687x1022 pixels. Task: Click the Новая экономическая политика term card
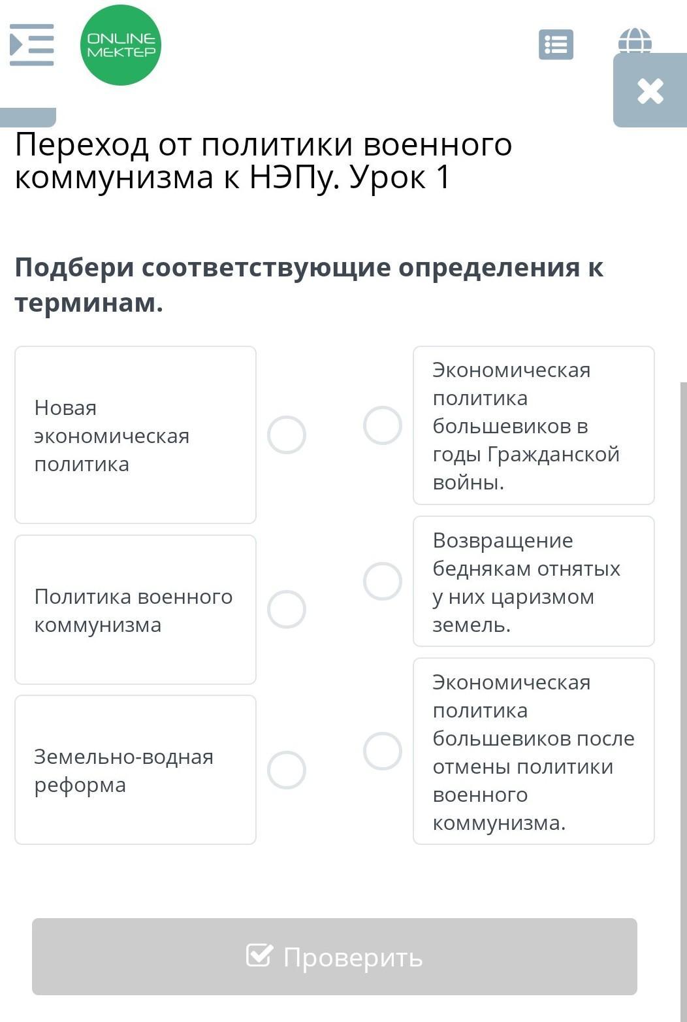coord(135,435)
